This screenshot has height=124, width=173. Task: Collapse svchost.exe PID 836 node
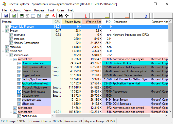11,59
